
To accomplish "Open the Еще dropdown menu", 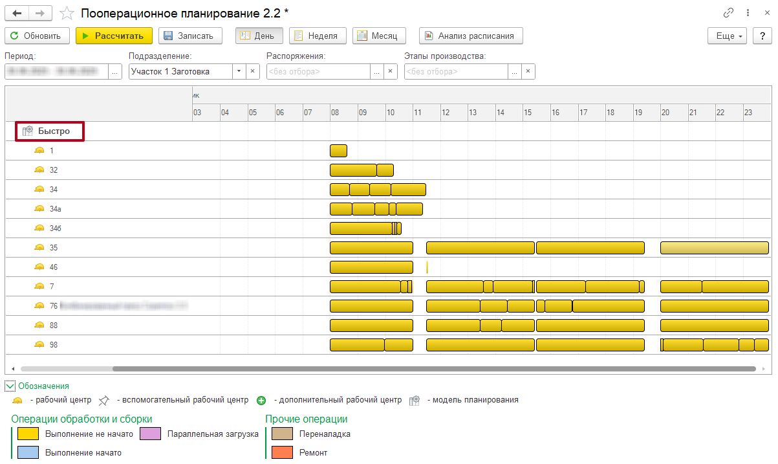I will pyautogui.click(x=728, y=36).
